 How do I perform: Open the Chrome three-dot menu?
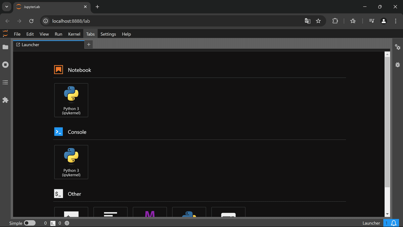tap(395, 21)
